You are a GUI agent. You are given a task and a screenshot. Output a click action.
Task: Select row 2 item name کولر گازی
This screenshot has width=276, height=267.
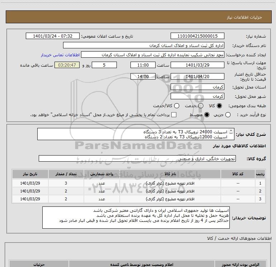click(x=170, y=191)
